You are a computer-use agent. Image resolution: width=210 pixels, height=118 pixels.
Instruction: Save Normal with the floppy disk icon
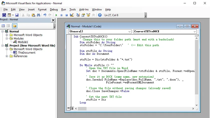coord(17,15)
